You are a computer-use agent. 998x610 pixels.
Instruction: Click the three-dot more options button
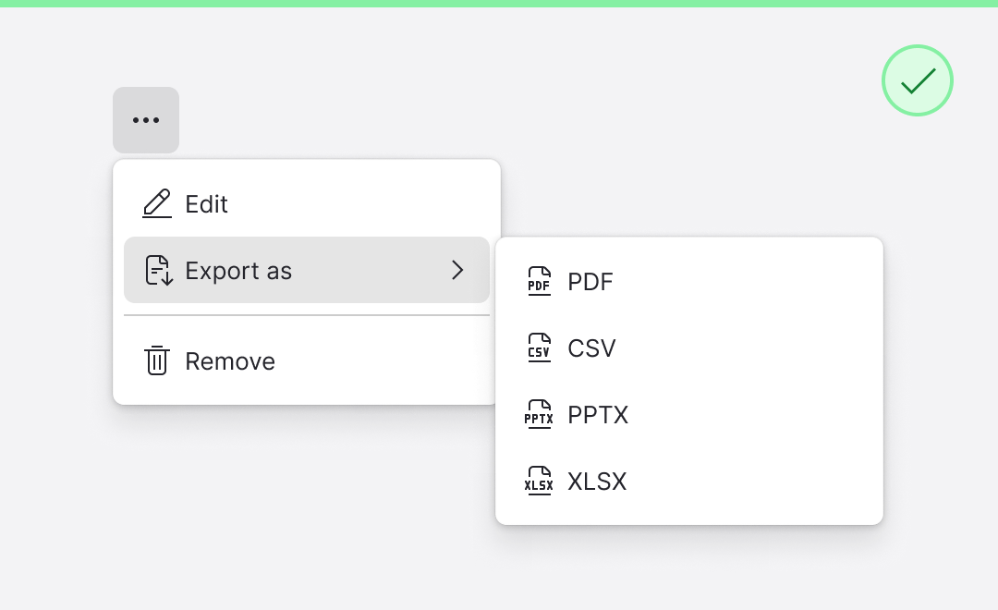click(146, 120)
